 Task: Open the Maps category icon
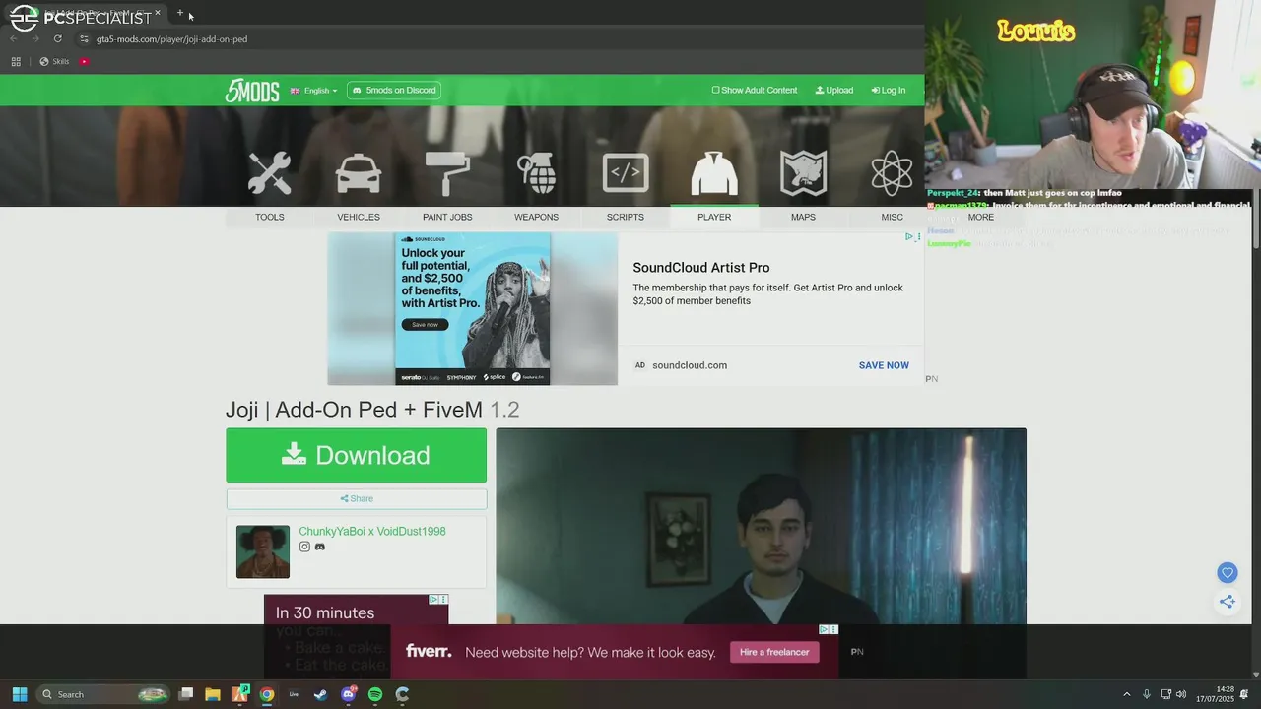[803, 173]
